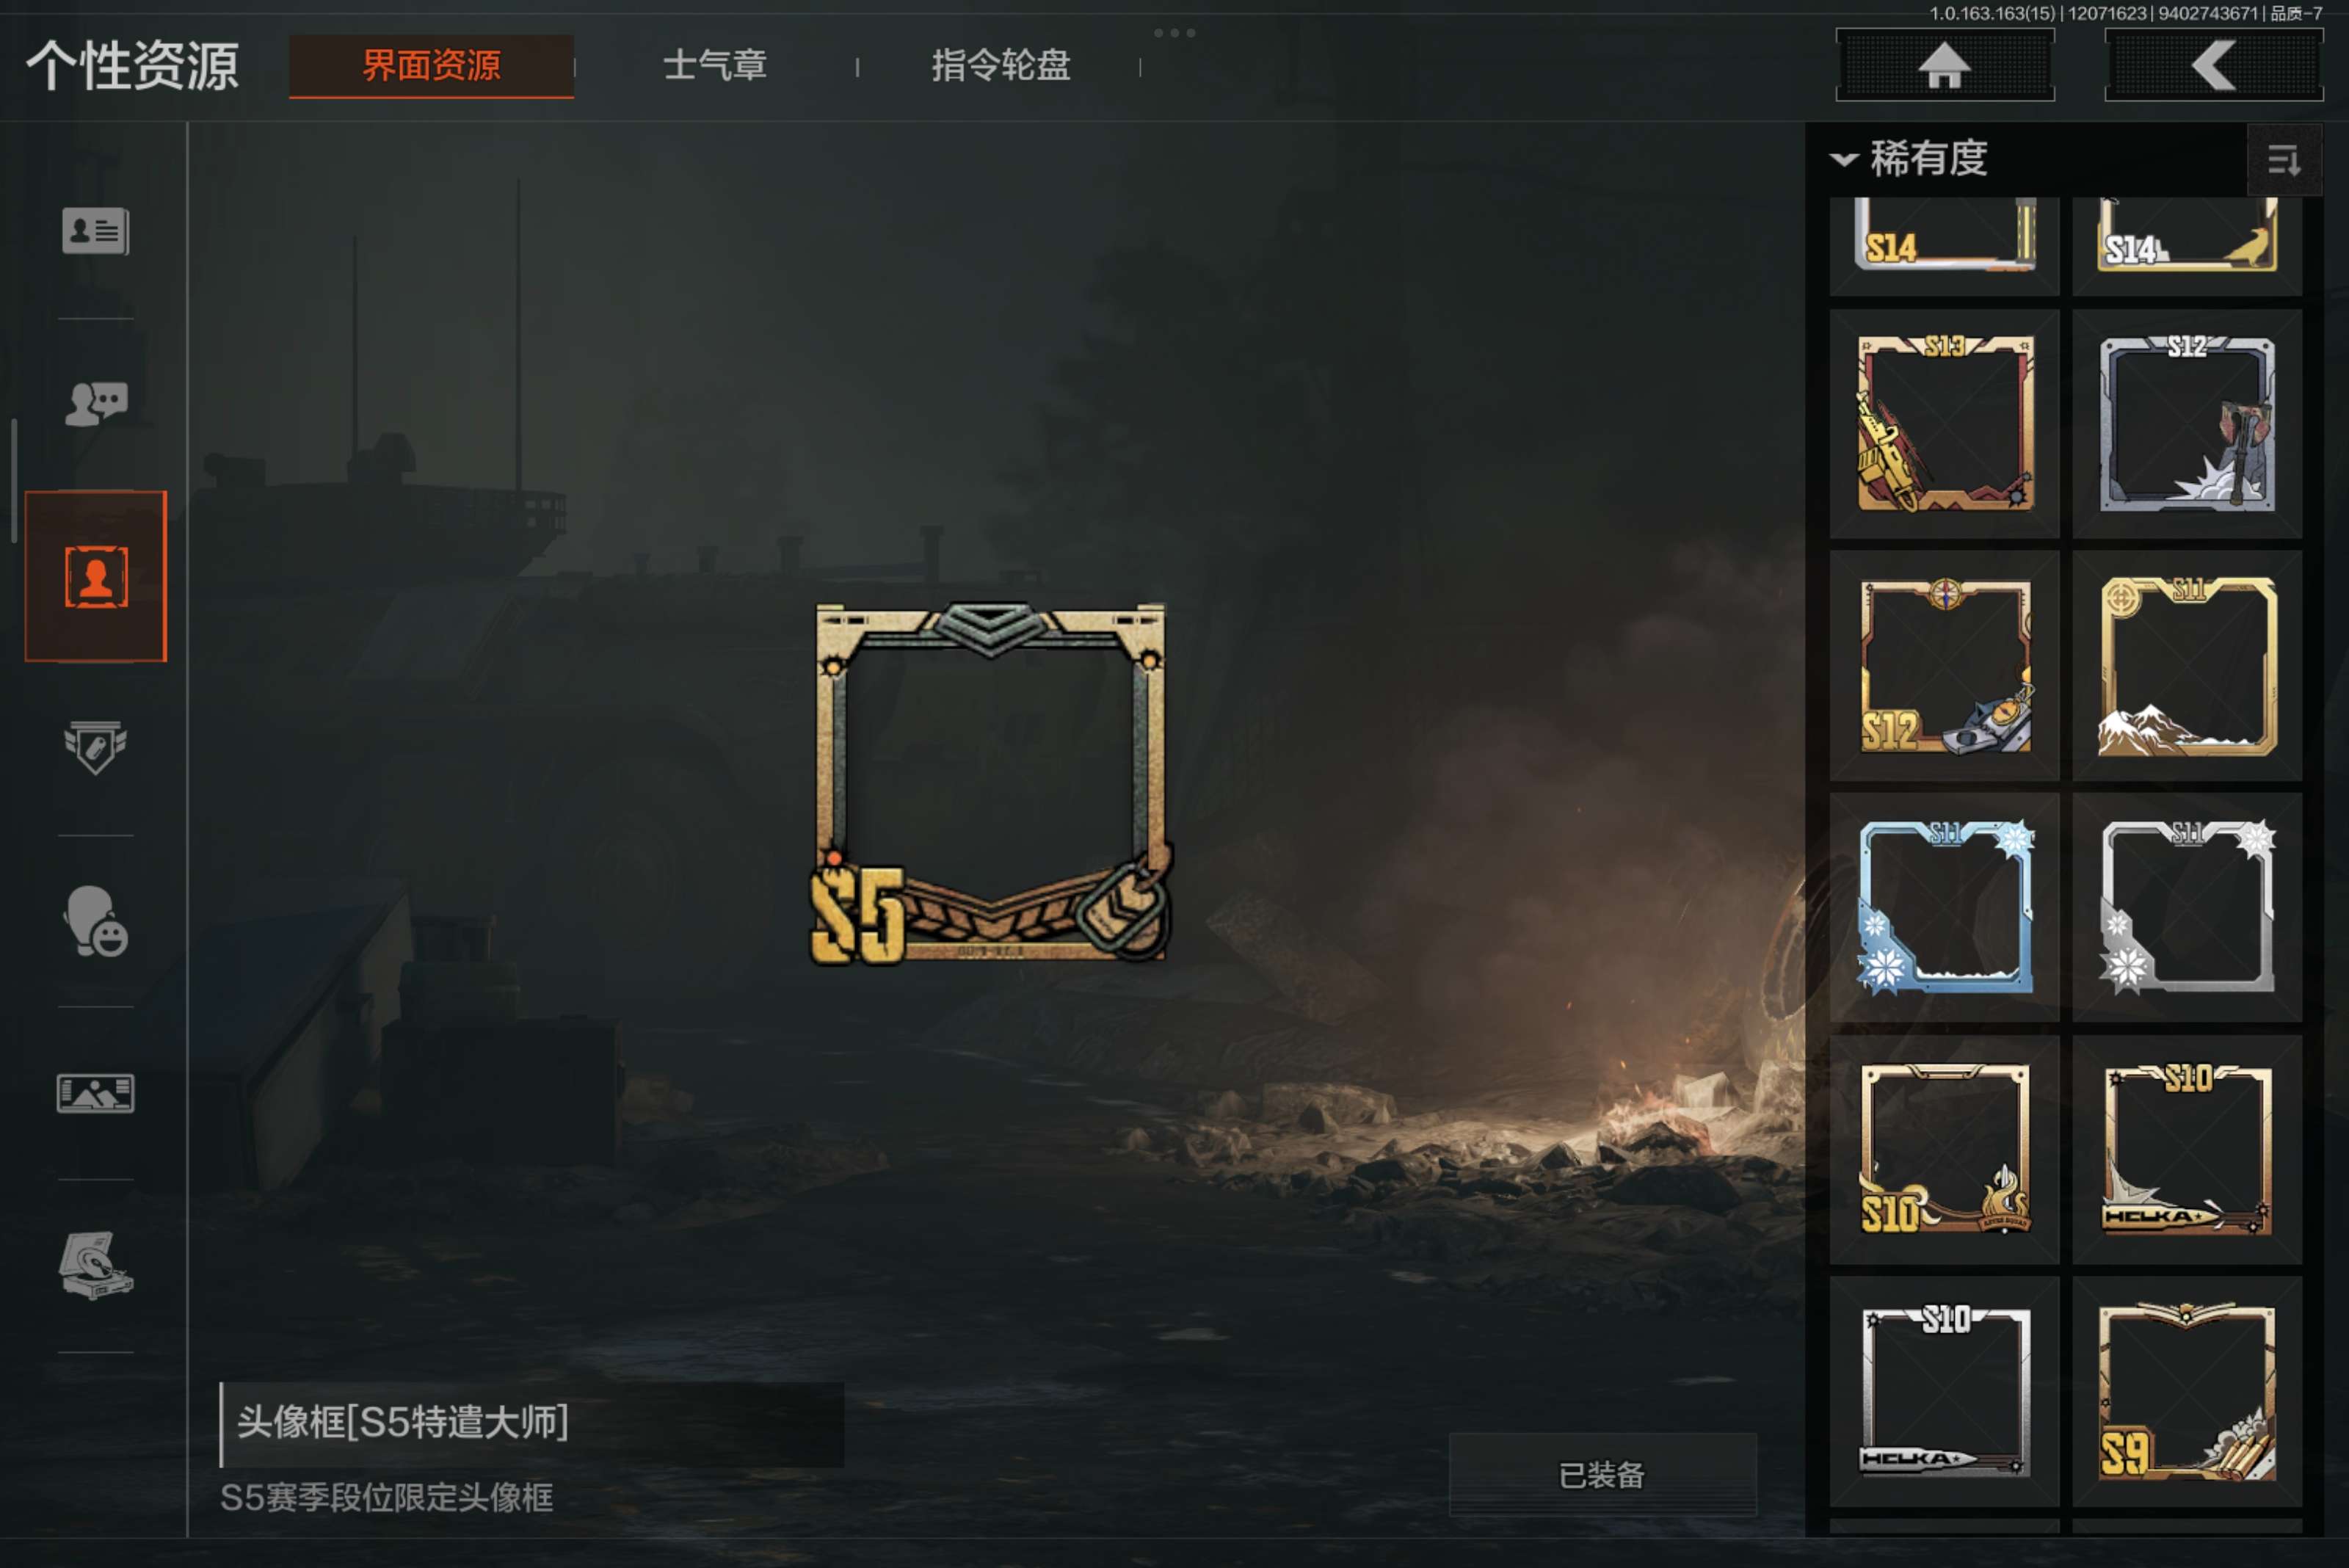Select the 界面资源 tab
The width and height of the screenshot is (2349, 1568).
click(431, 66)
